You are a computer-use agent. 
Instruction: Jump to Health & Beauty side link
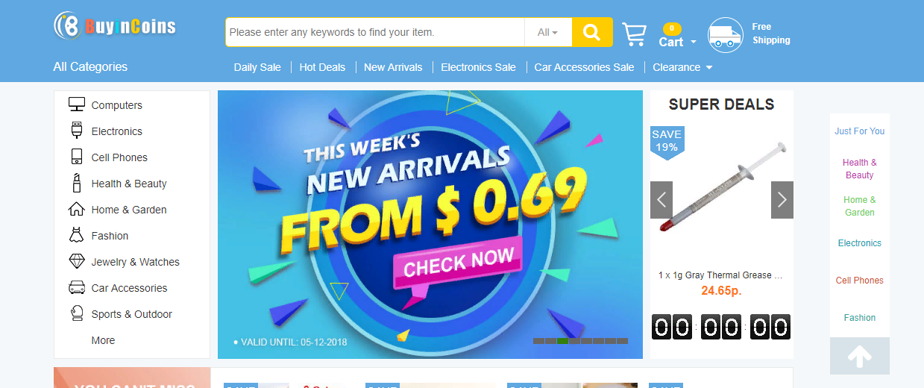(860, 169)
